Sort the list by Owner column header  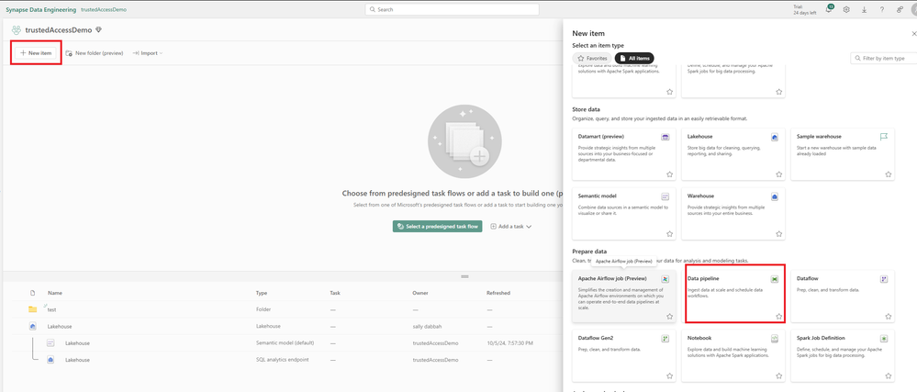pyautogui.click(x=419, y=293)
